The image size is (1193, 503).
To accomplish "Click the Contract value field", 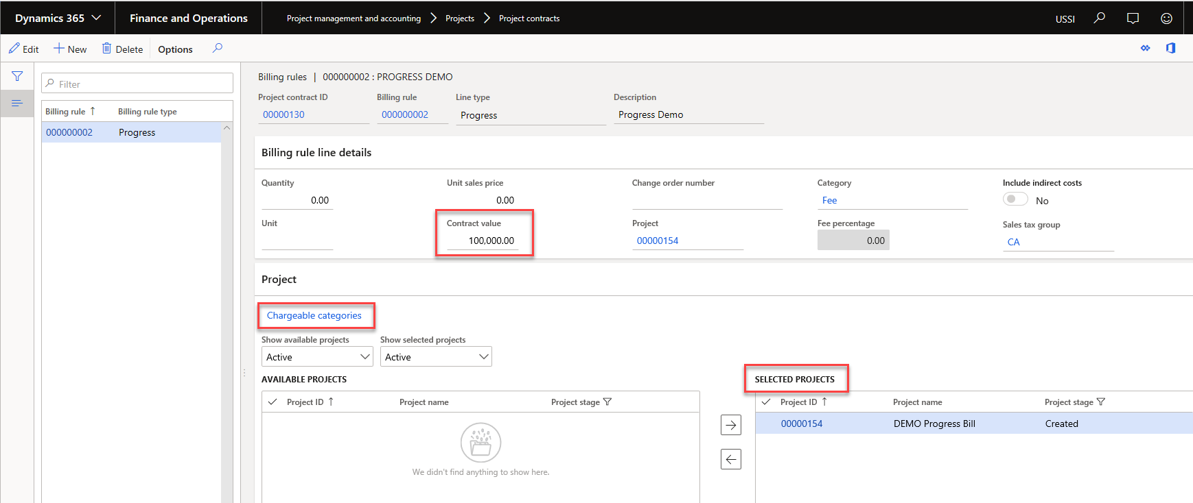I will 483,241.
